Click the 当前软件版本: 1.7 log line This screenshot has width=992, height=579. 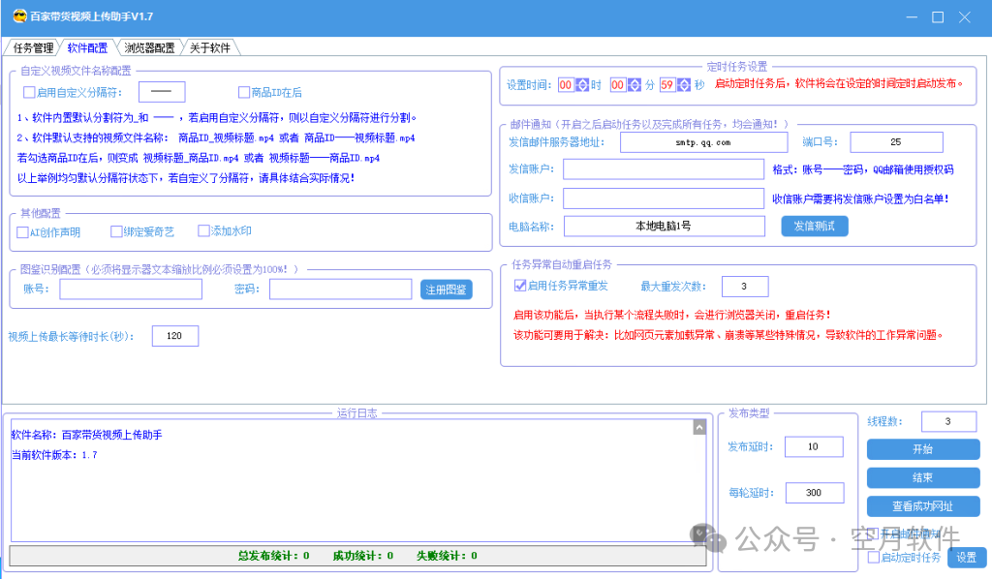54,455
